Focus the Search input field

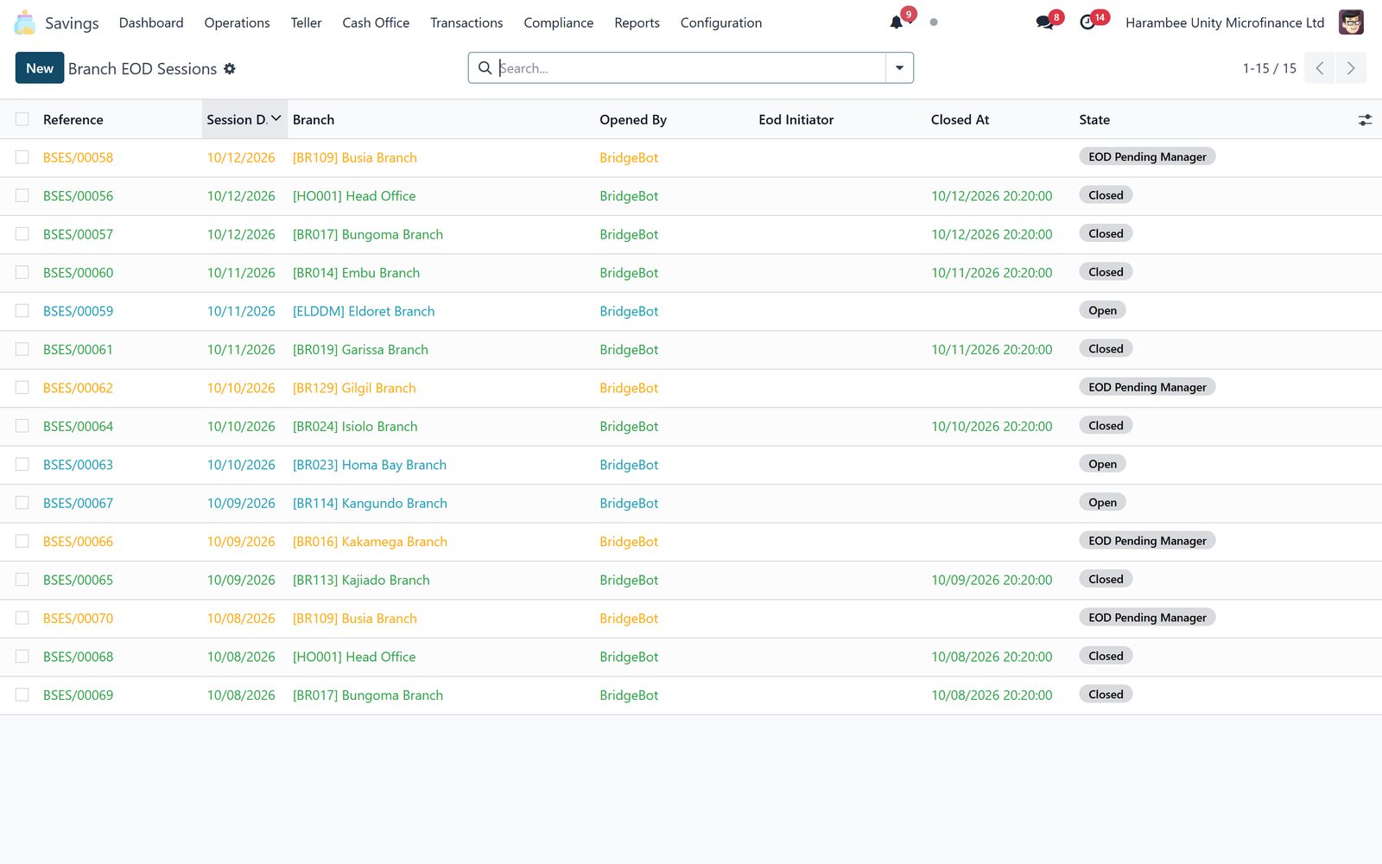[x=690, y=68]
